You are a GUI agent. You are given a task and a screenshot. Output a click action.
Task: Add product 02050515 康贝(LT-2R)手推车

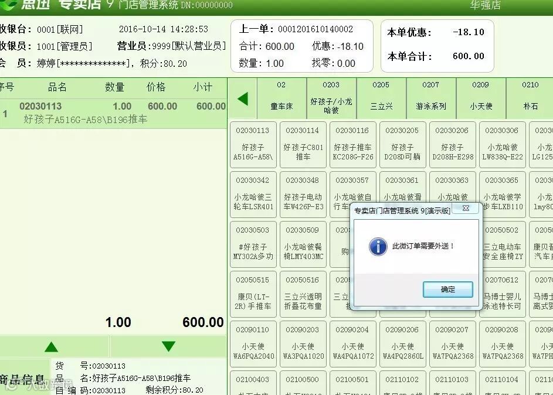point(253,294)
